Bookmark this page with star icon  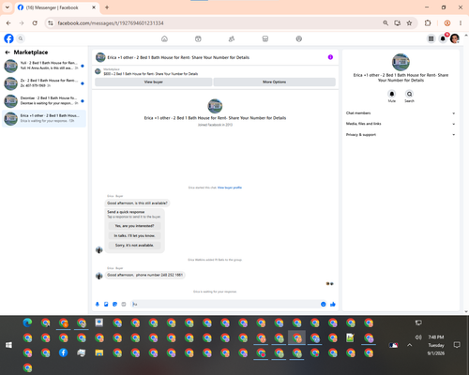pyautogui.click(x=409, y=23)
